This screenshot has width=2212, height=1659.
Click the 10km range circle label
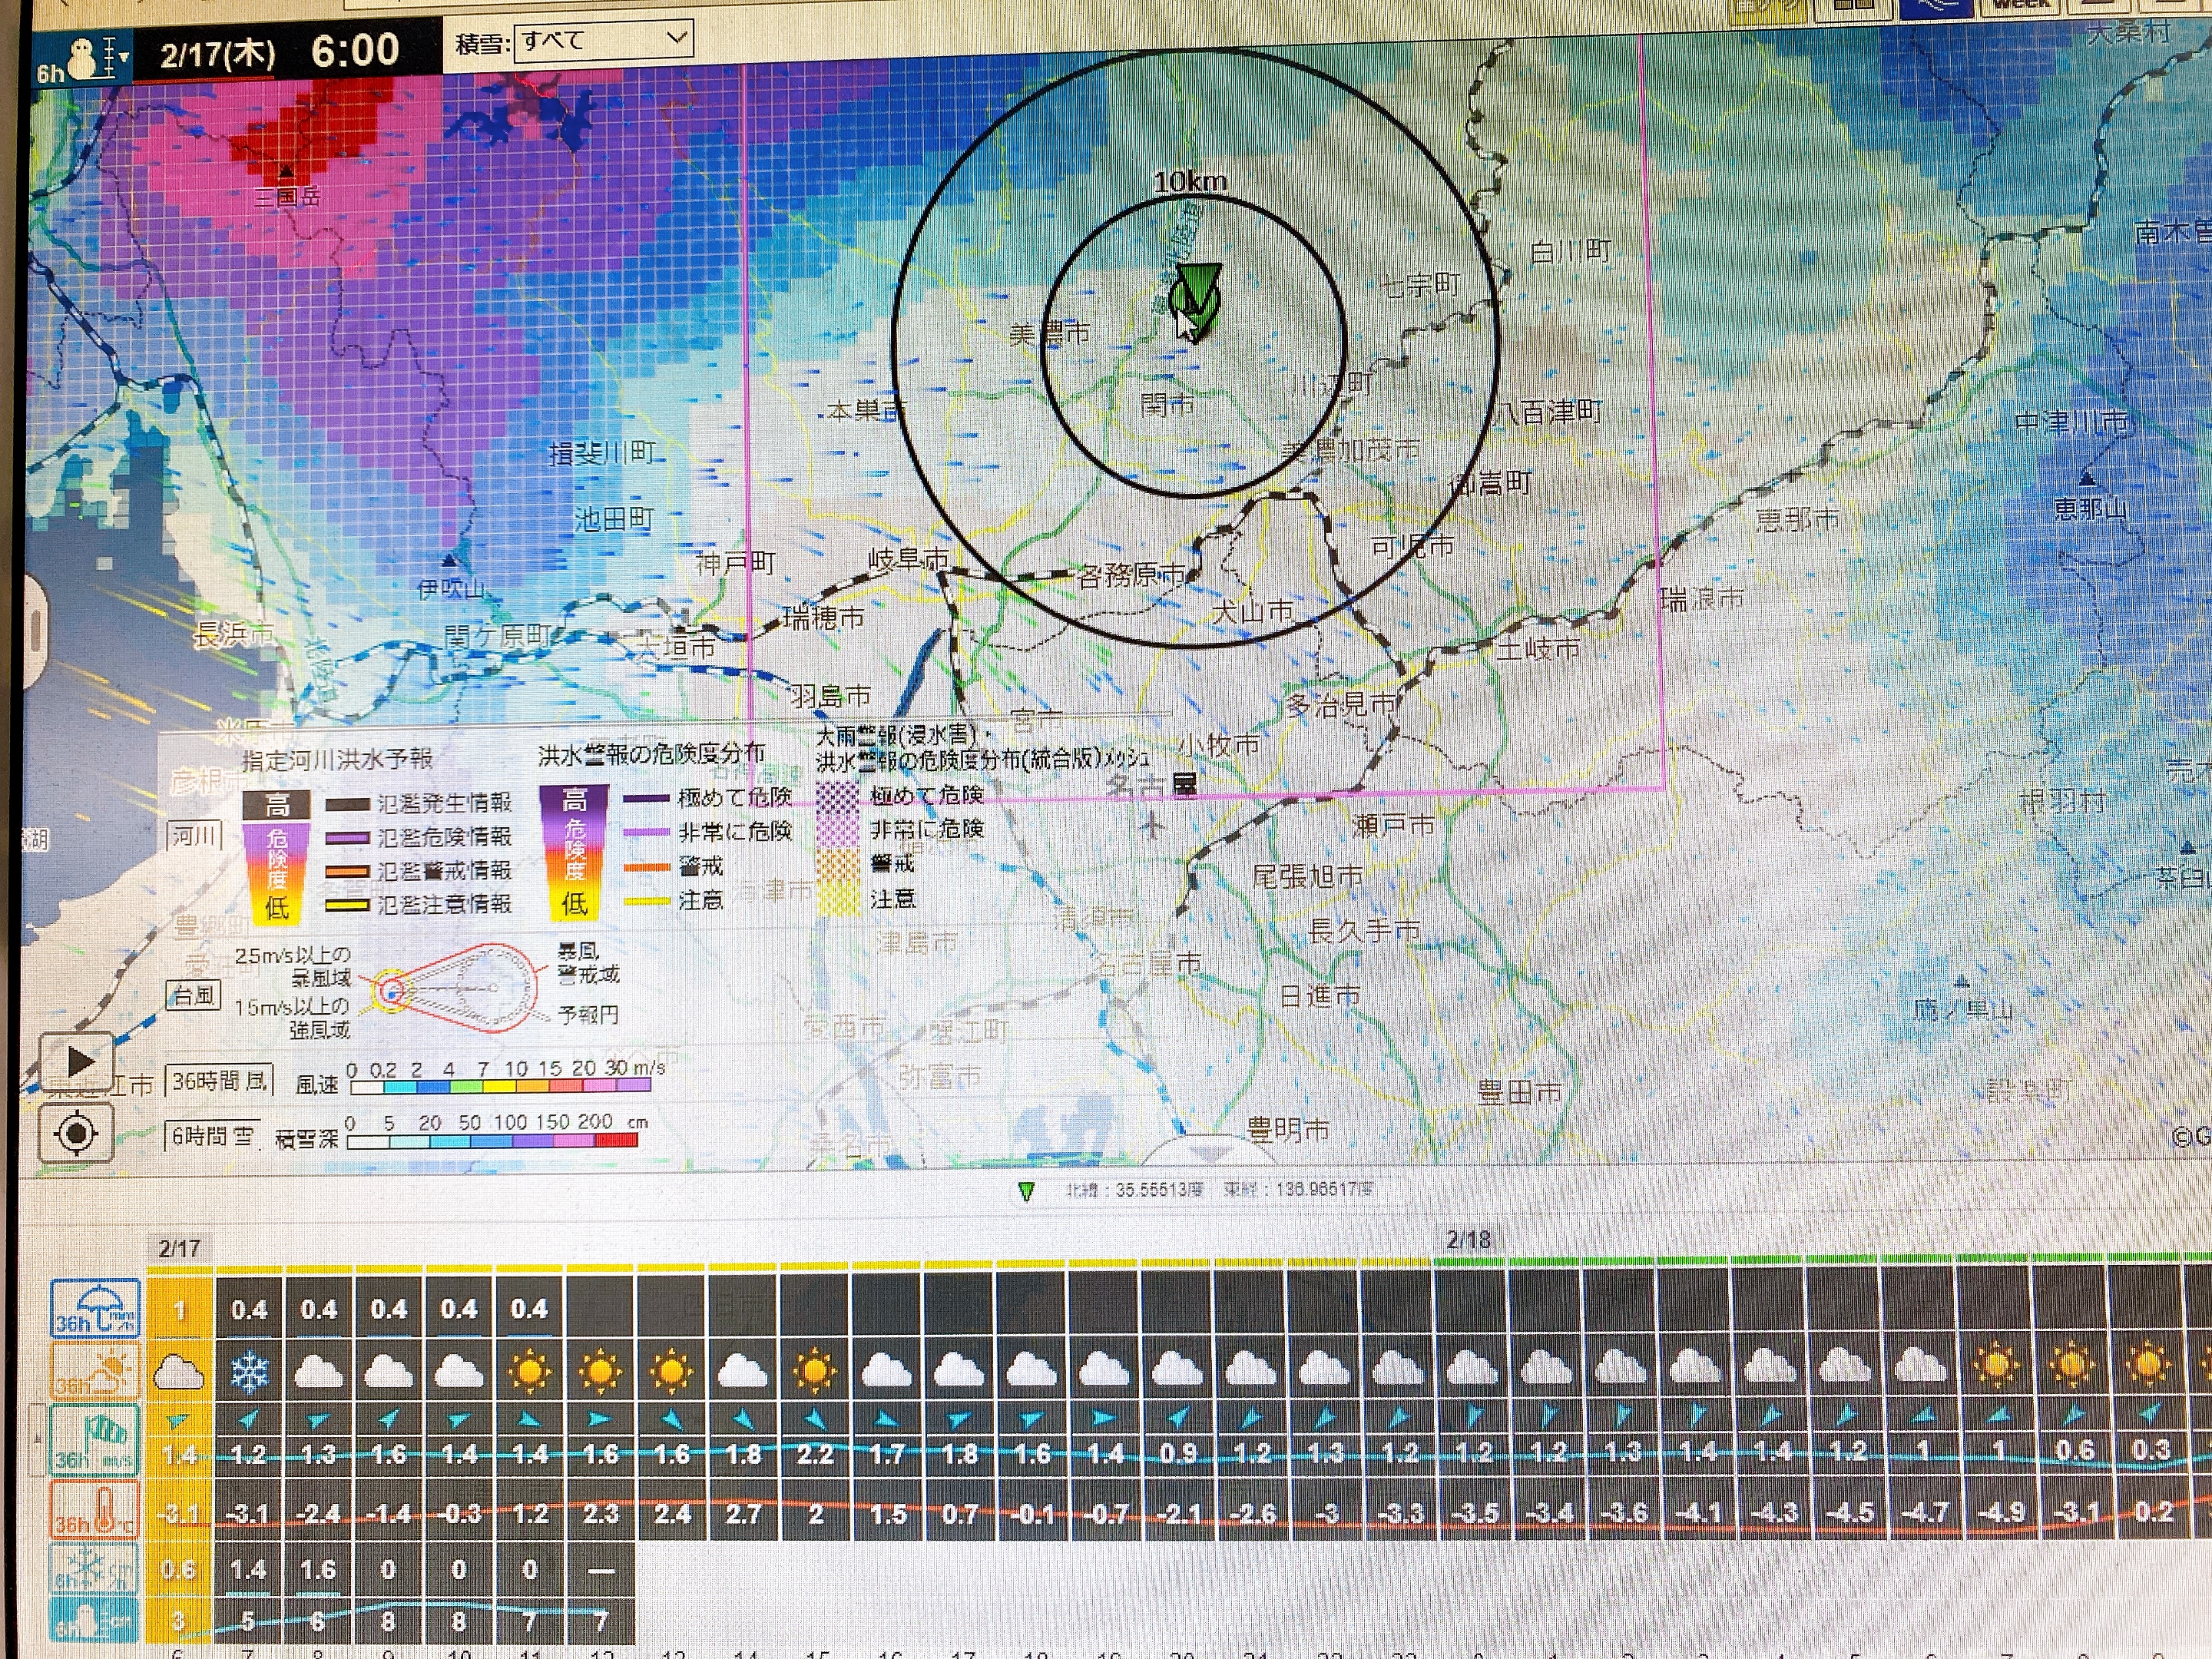1190,183
